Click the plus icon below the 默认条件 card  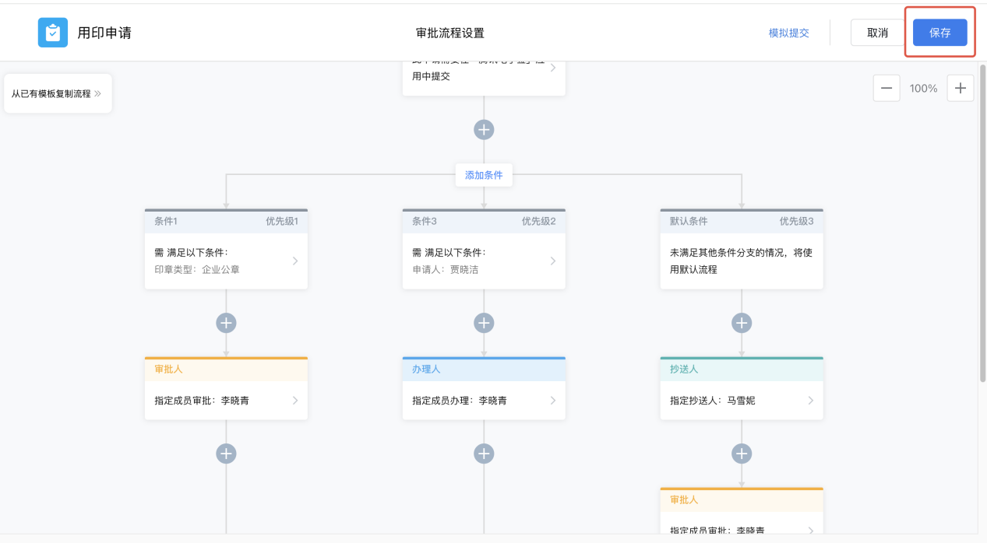[x=741, y=322]
